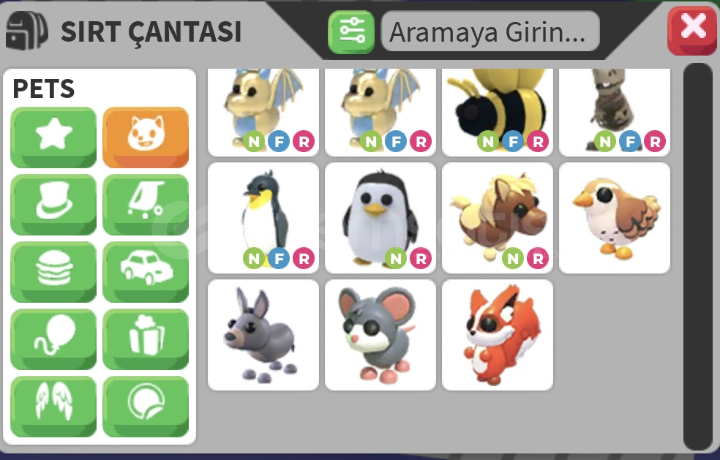Image resolution: width=720 pixels, height=460 pixels.
Task: Open the balloon toys category
Action: [53, 339]
